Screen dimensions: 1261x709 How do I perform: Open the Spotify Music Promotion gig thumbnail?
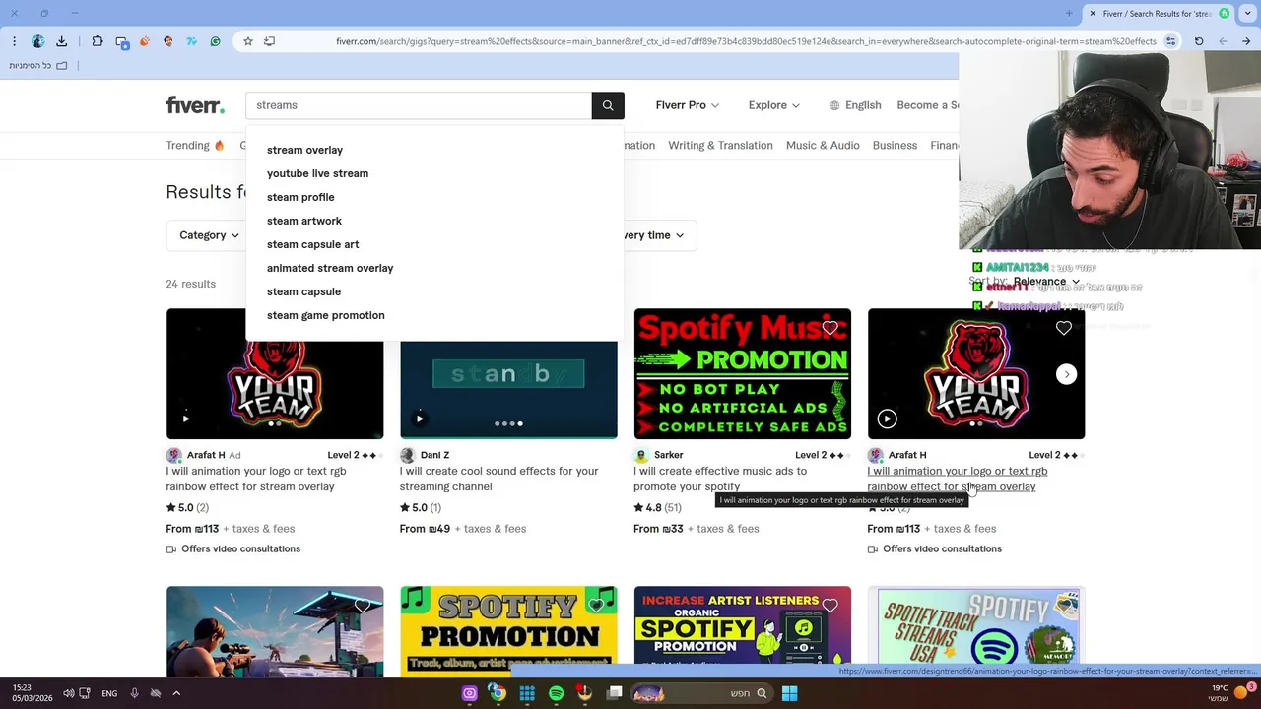point(742,374)
